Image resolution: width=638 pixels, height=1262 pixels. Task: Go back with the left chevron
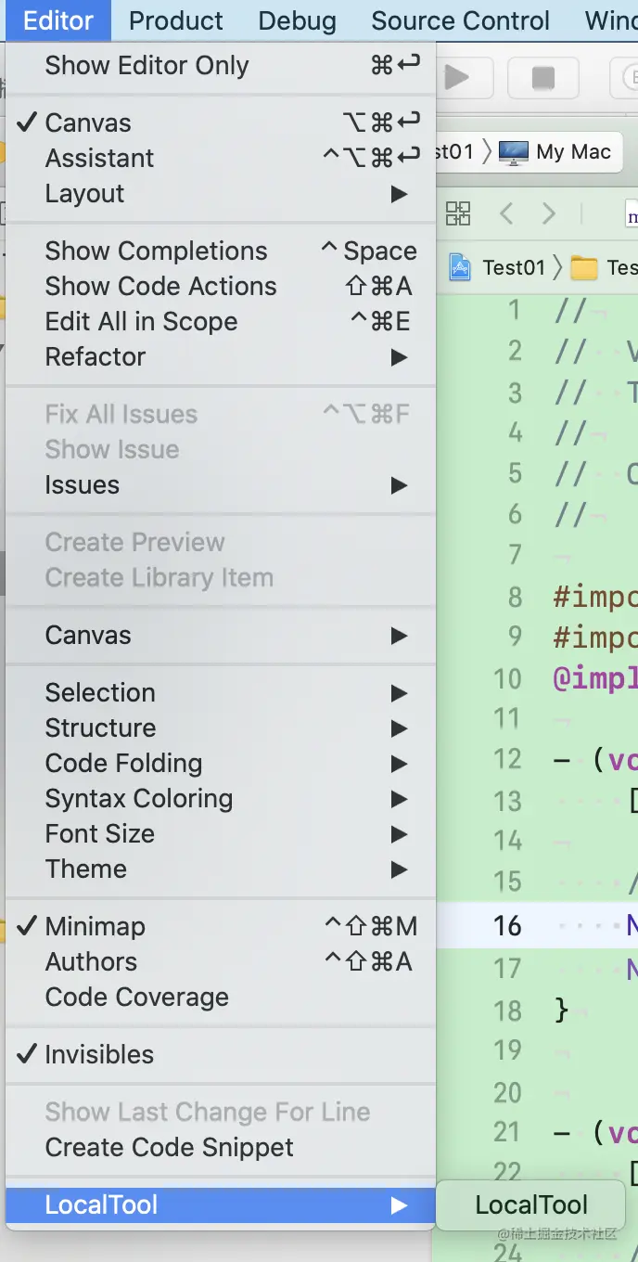point(506,214)
